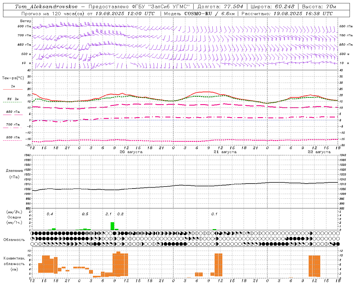This screenshot has height=283, width=354.
Task: Click the tallest green precipitation bar
Action: 112,226
